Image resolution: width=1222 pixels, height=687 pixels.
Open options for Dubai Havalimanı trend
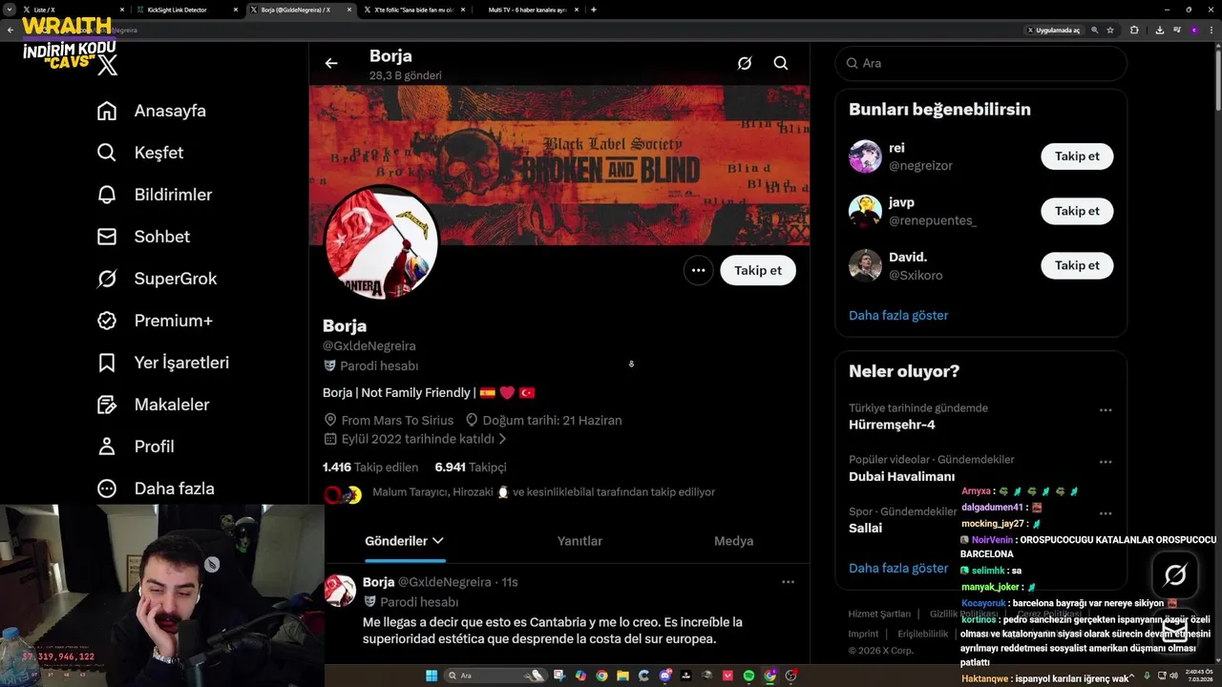[x=1106, y=462]
